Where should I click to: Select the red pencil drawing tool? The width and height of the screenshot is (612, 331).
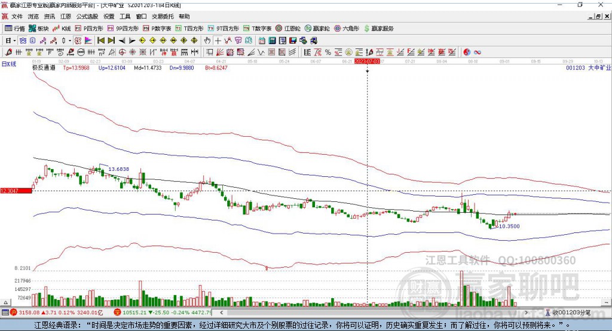(8, 52)
